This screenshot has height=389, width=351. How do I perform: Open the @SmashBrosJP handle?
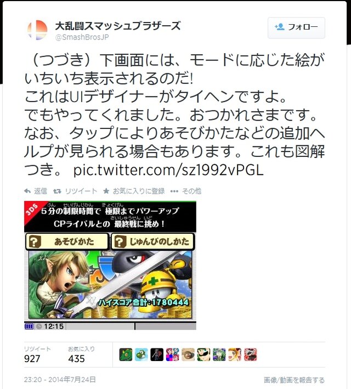(x=82, y=37)
